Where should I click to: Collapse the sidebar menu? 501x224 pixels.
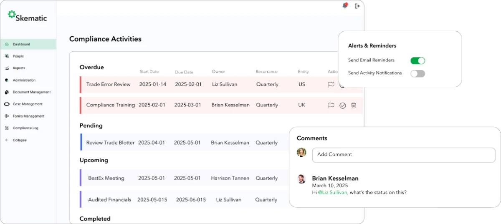tap(19, 140)
